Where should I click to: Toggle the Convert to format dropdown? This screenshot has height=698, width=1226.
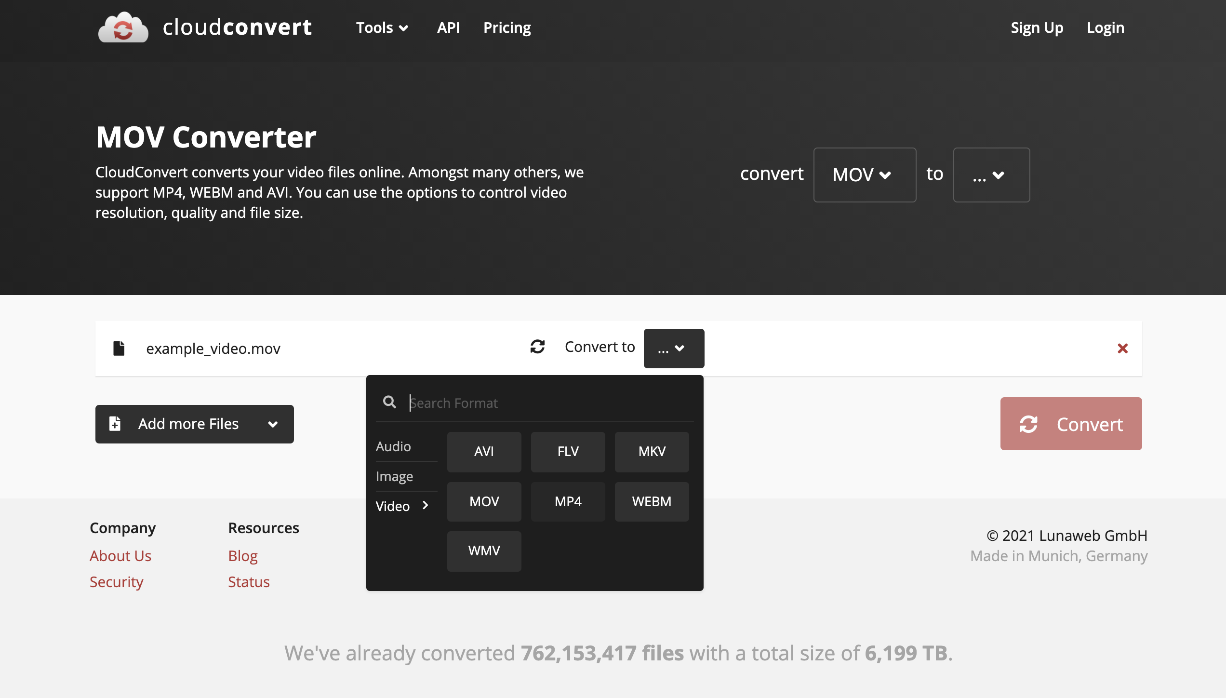pyautogui.click(x=674, y=348)
